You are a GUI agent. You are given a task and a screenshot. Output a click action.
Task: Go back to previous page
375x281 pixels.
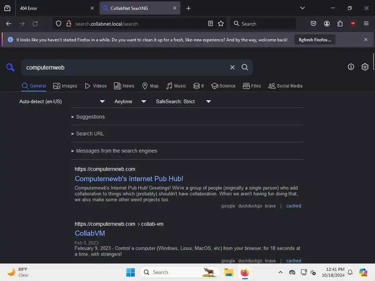9,24
